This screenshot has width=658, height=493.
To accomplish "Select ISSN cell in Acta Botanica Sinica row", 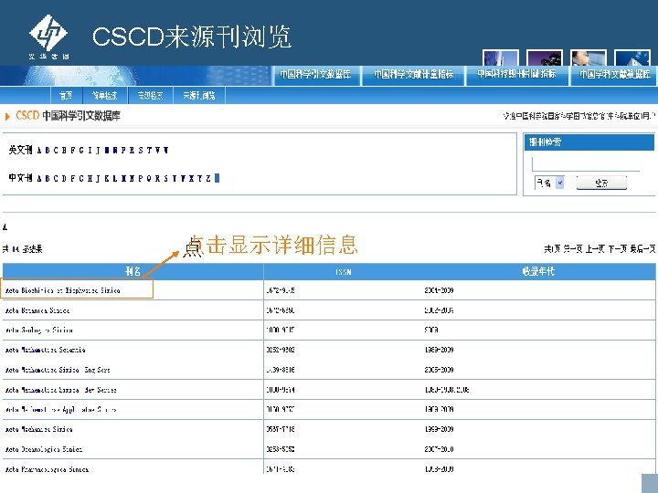I will pos(281,310).
